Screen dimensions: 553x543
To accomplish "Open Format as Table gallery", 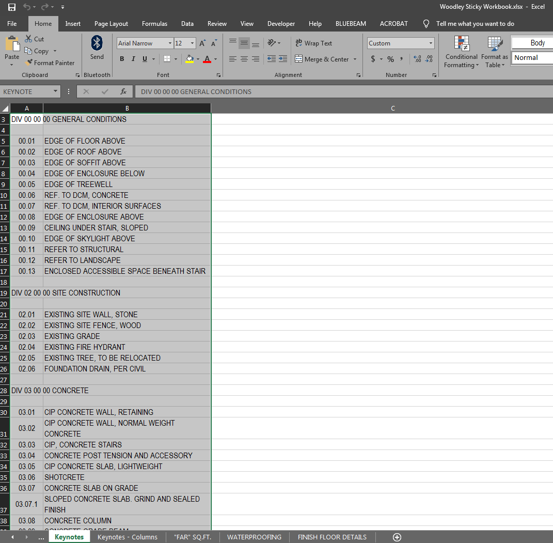I will (x=495, y=52).
